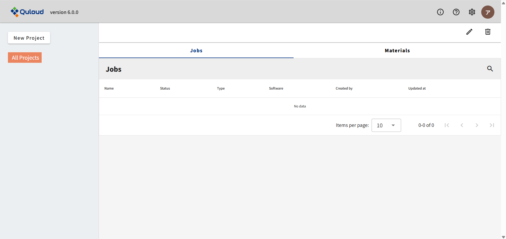
Task: Open the help question mark icon
Action: [x=456, y=12]
